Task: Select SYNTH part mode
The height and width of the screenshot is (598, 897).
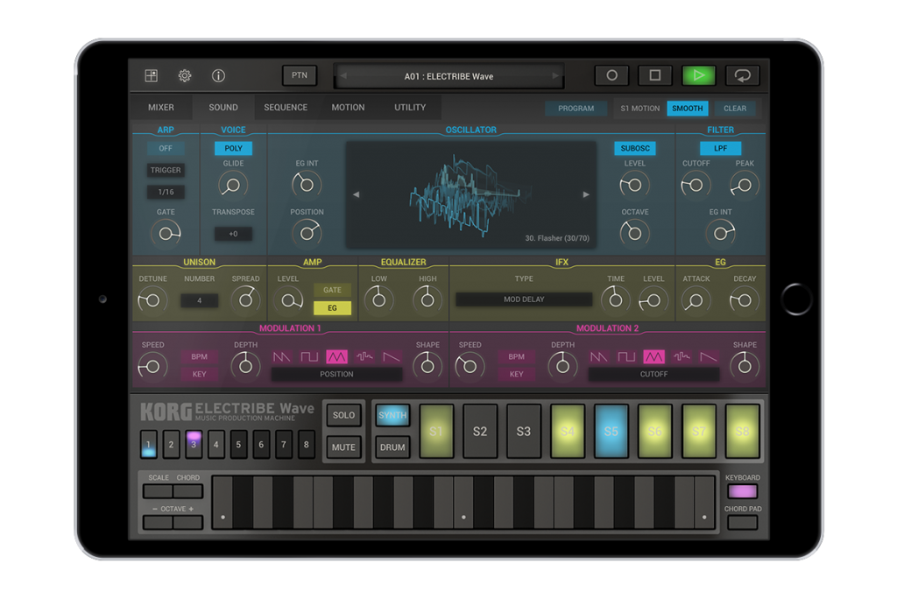Action: [x=392, y=415]
